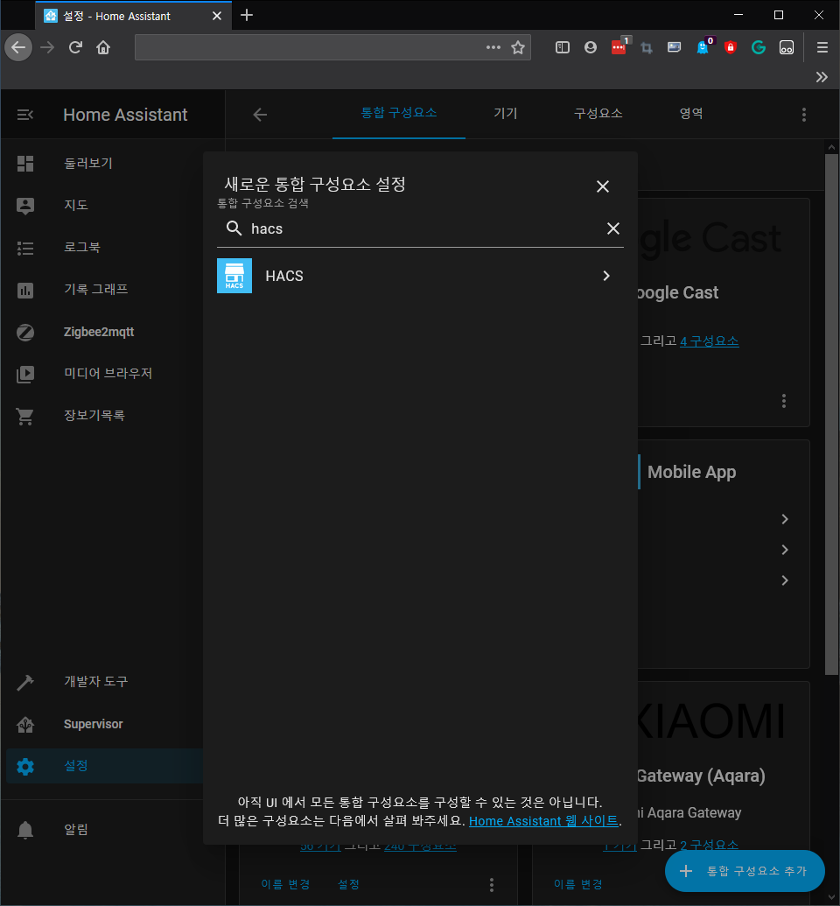The width and height of the screenshot is (840, 906).
Task: Switch to the 구성요소 tab
Action: click(x=598, y=113)
